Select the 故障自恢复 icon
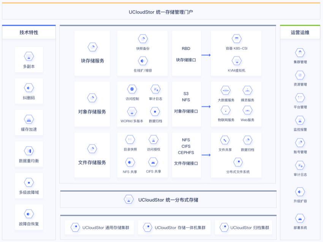Image resolution: width=323 pixels, height=242 pixels. (x=29, y=214)
